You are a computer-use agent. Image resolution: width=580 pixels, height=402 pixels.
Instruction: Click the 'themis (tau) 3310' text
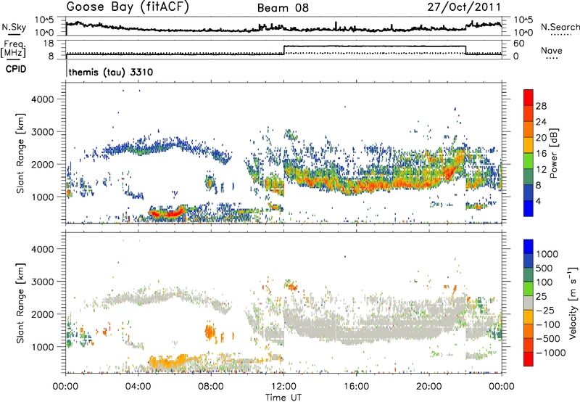(x=111, y=72)
